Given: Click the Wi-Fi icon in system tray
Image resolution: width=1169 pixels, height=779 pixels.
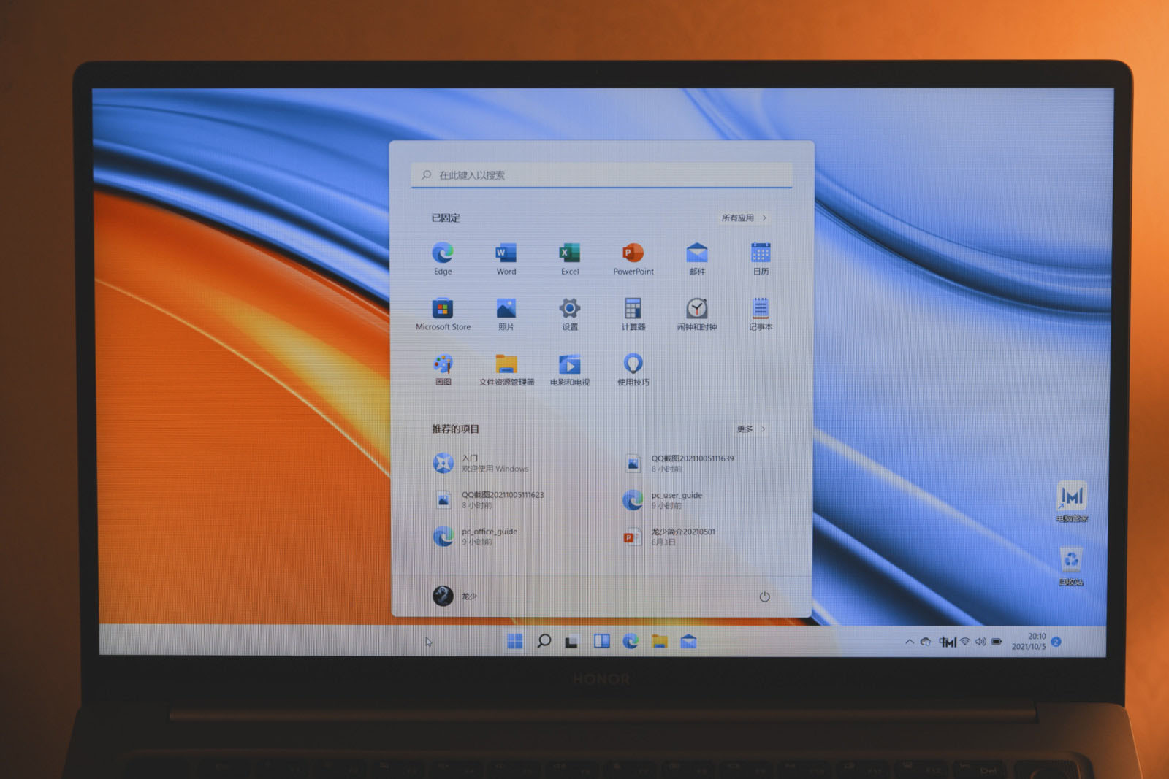Looking at the screenshot, I should click(x=964, y=640).
